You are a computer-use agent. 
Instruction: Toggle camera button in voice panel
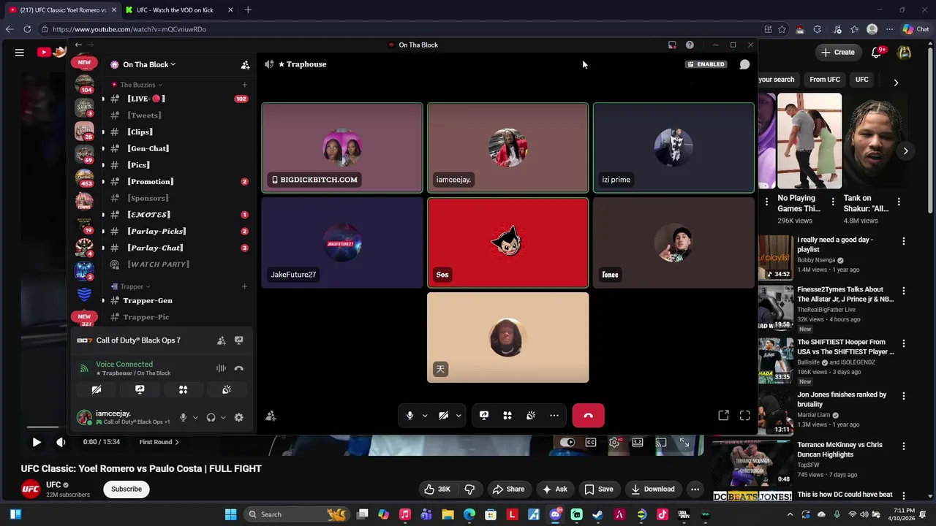(x=96, y=389)
